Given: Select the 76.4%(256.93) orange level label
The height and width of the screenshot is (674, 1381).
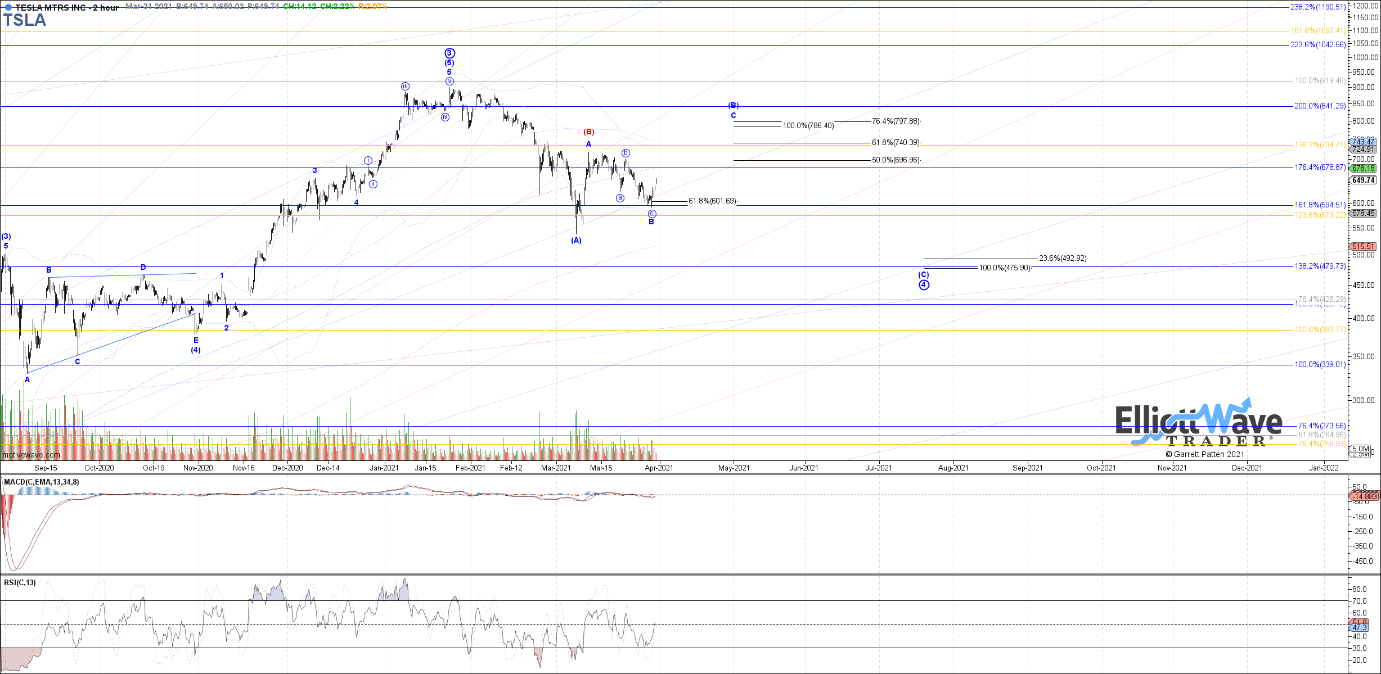Looking at the screenshot, I should tap(1322, 444).
